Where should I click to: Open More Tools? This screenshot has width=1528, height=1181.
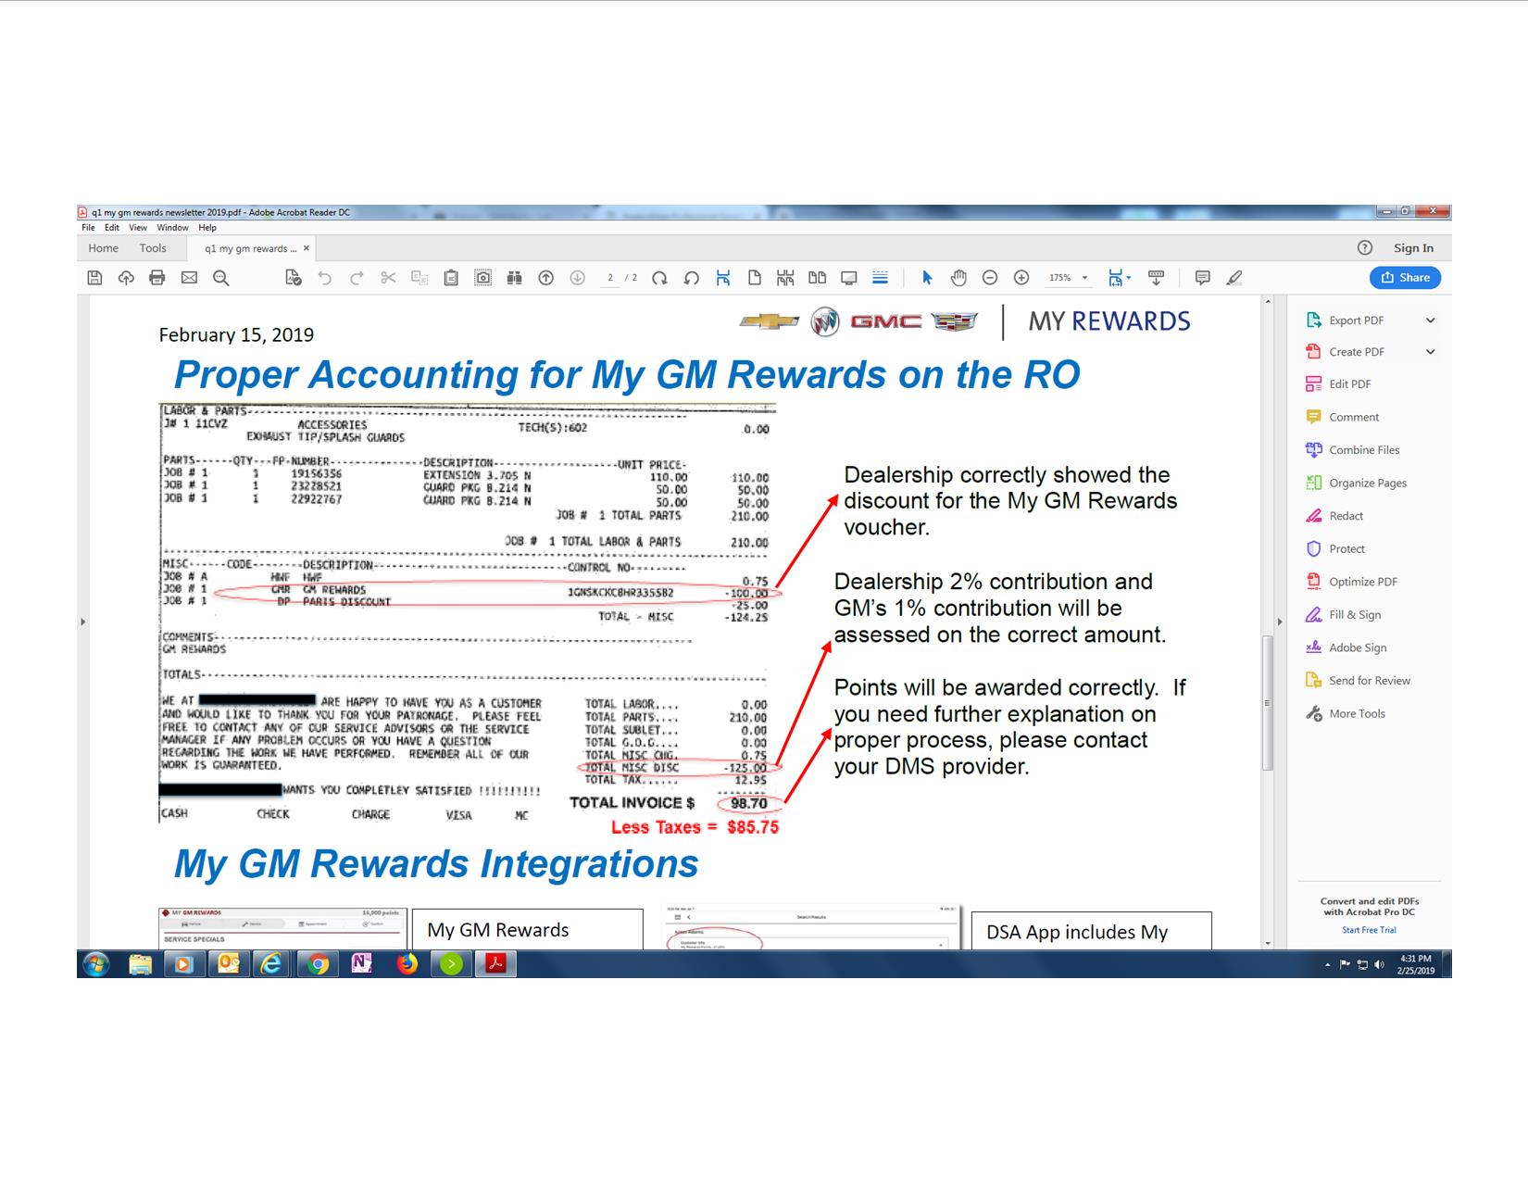click(x=1357, y=714)
